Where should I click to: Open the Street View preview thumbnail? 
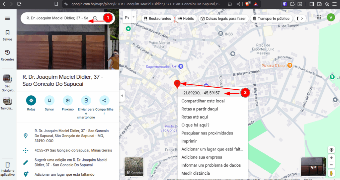tap(313, 167)
